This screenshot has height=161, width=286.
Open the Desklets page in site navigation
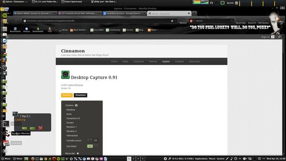coord(179,62)
